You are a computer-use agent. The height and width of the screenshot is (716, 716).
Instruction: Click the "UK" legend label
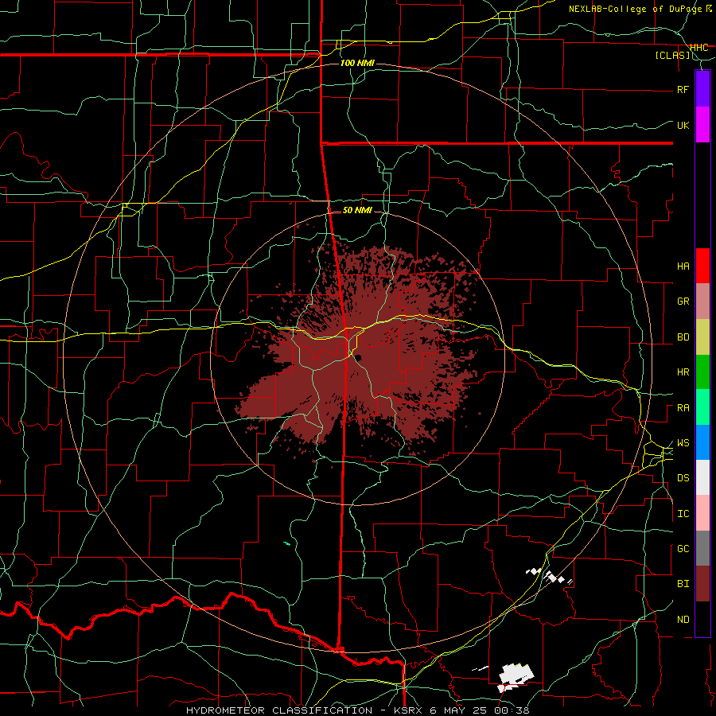click(x=683, y=125)
